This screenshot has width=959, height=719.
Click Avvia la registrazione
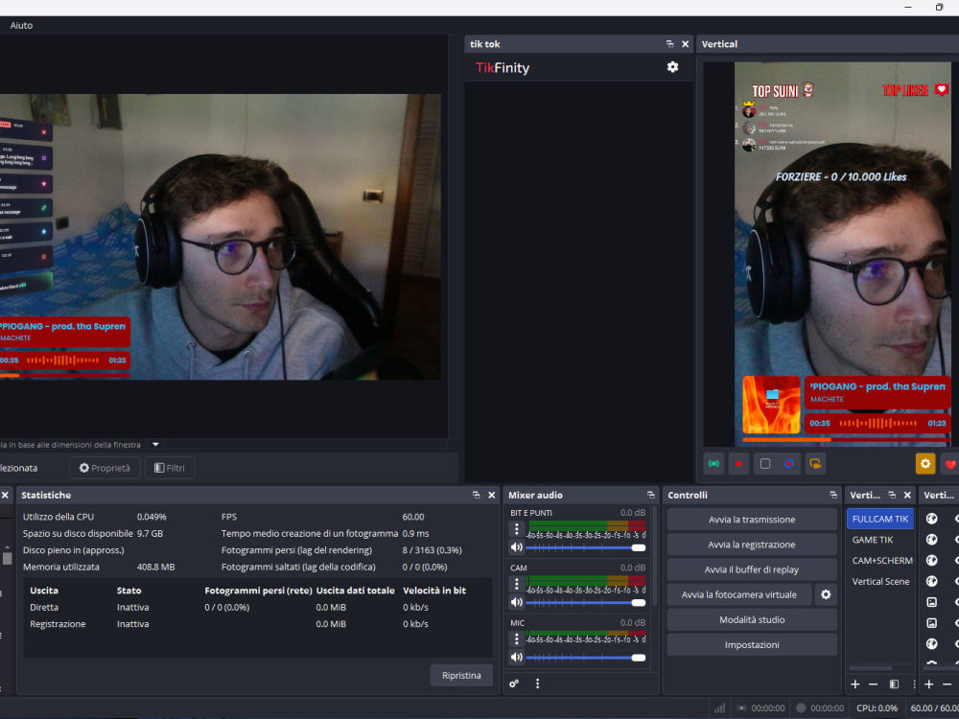[x=752, y=545]
